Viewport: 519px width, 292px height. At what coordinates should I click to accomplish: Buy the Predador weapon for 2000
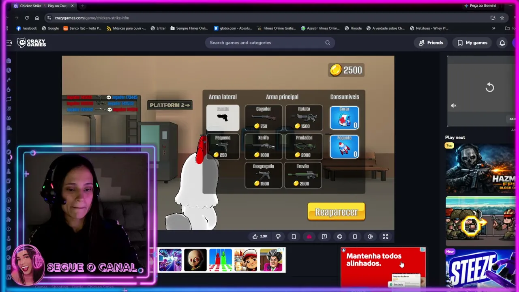(304, 146)
